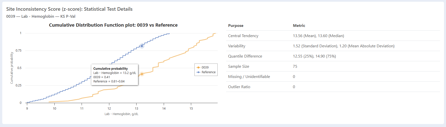Click the highlighted blue diamond point on the Reference curve
446x127 pixels.
tap(142, 46)
